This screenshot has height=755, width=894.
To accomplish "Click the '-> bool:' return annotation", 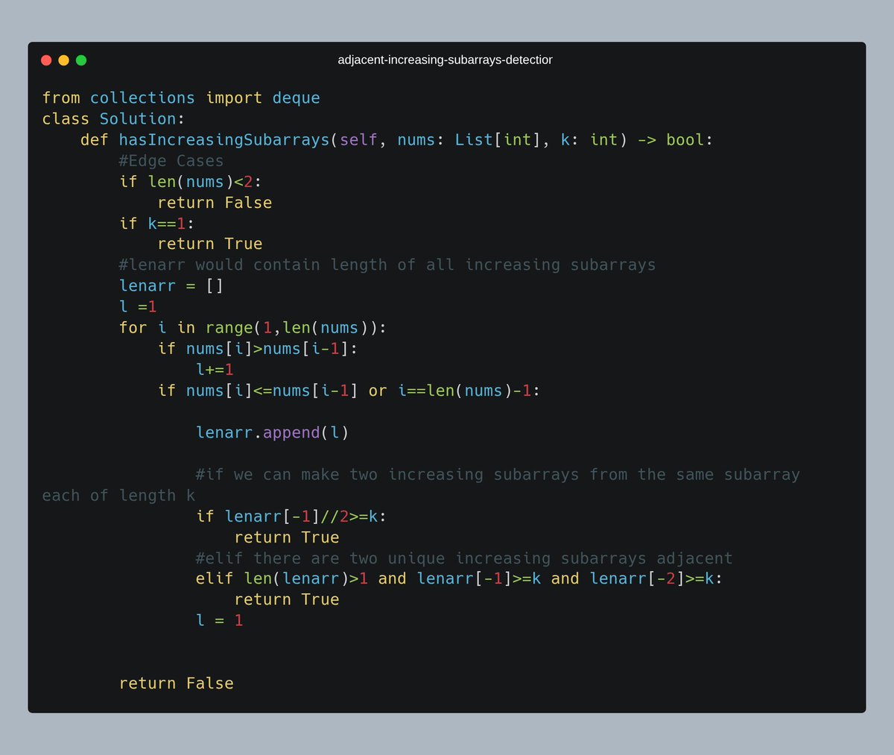I will pos(675,139).
